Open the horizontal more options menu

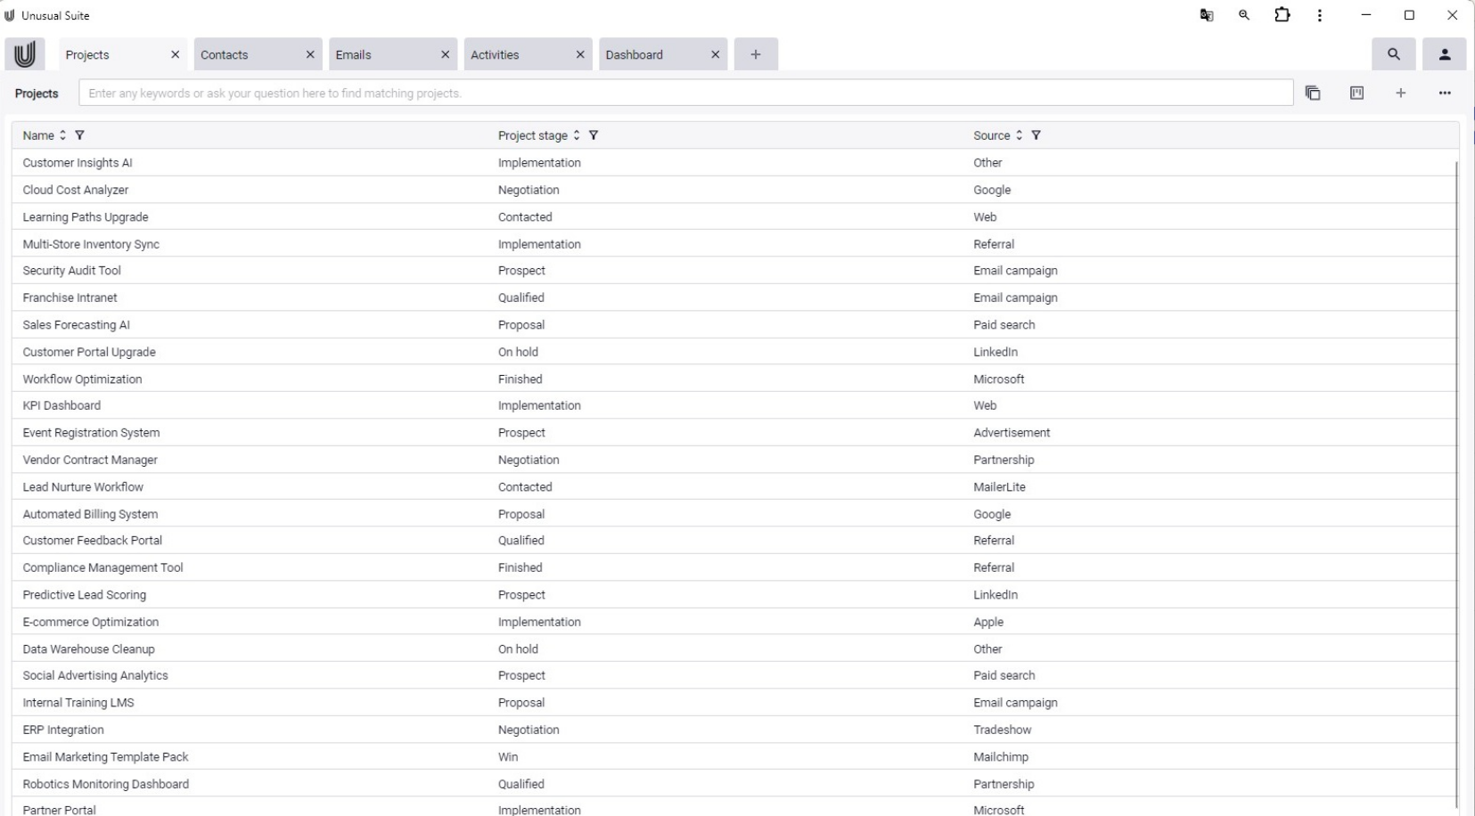click(1445, 94)
